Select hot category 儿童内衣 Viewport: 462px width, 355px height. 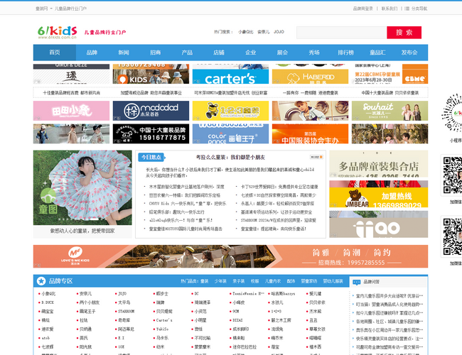coord(272,281)
